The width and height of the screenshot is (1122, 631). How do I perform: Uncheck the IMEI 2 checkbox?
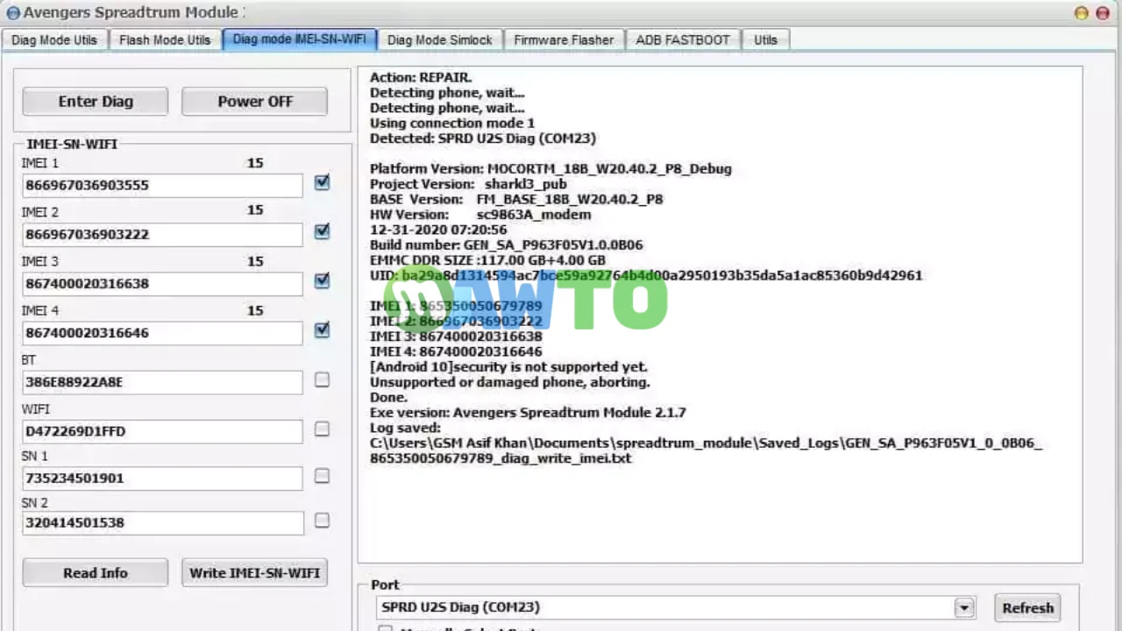tap(323, 231)
